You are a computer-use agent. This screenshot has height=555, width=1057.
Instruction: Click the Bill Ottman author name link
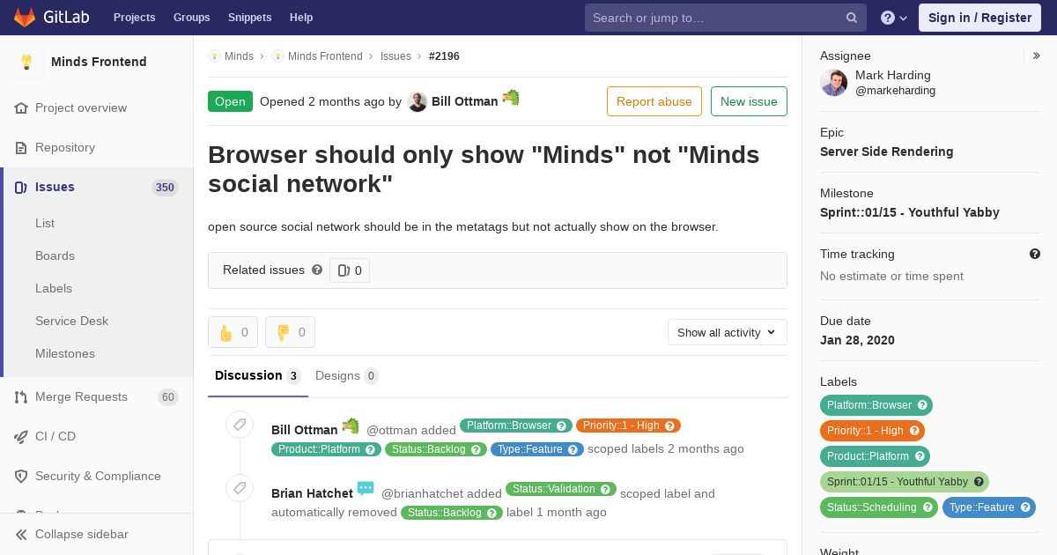pyautogui.click(x=464, y=101)
